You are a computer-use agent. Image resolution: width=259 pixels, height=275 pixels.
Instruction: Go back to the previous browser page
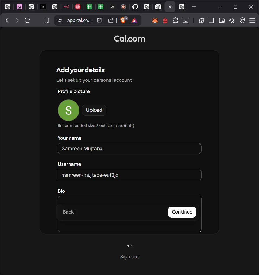tap(7, 20)
